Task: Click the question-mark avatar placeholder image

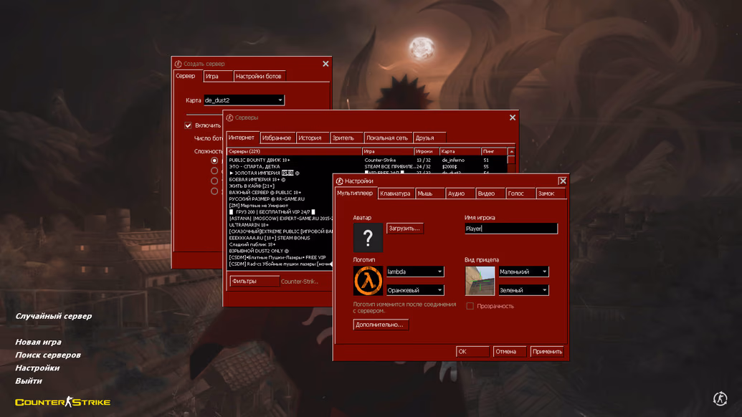Action: click(x=368, y=237)
